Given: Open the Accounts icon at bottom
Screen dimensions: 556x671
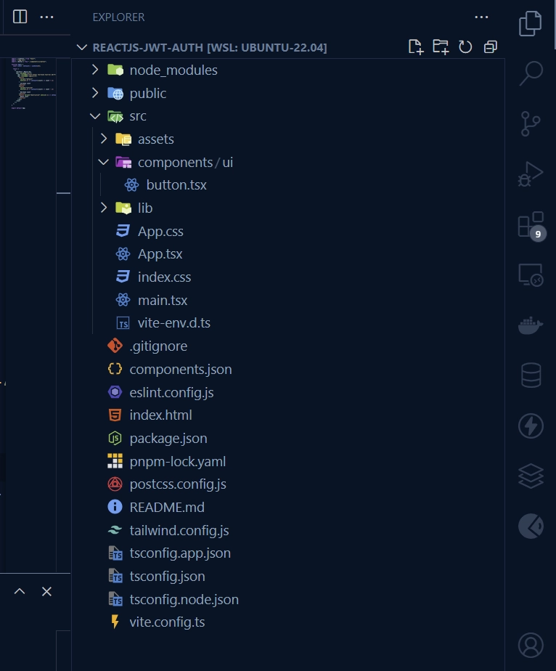Looking at the screenshot, I should [x=531, y=644].
